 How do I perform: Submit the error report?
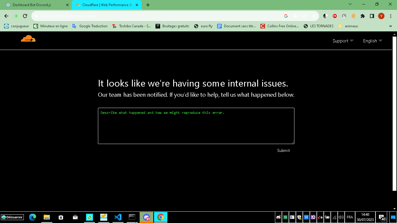click(x=283, y=150)
